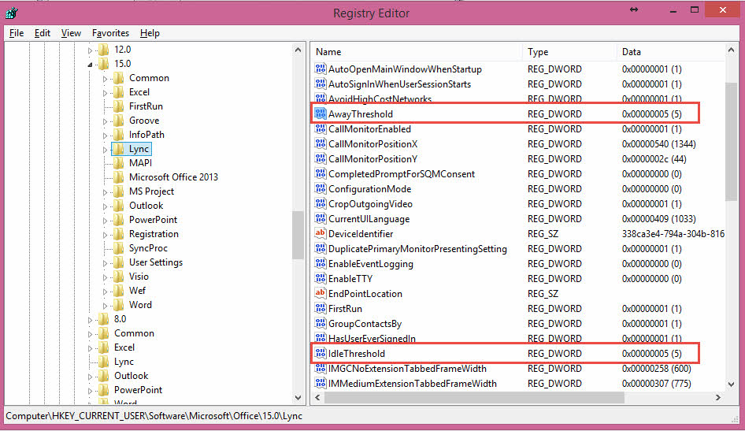This screenshot has width=745, height=431.
Task: Click the IdleThreshold DWORD value icon
Action: pyautogui.click(x=321, y=354)
